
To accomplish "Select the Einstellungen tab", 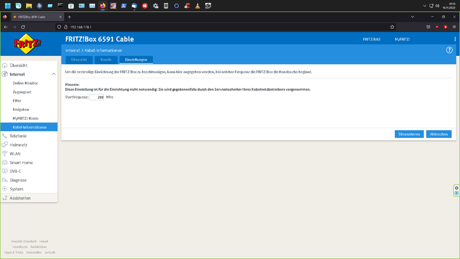I will click(136, 59).
